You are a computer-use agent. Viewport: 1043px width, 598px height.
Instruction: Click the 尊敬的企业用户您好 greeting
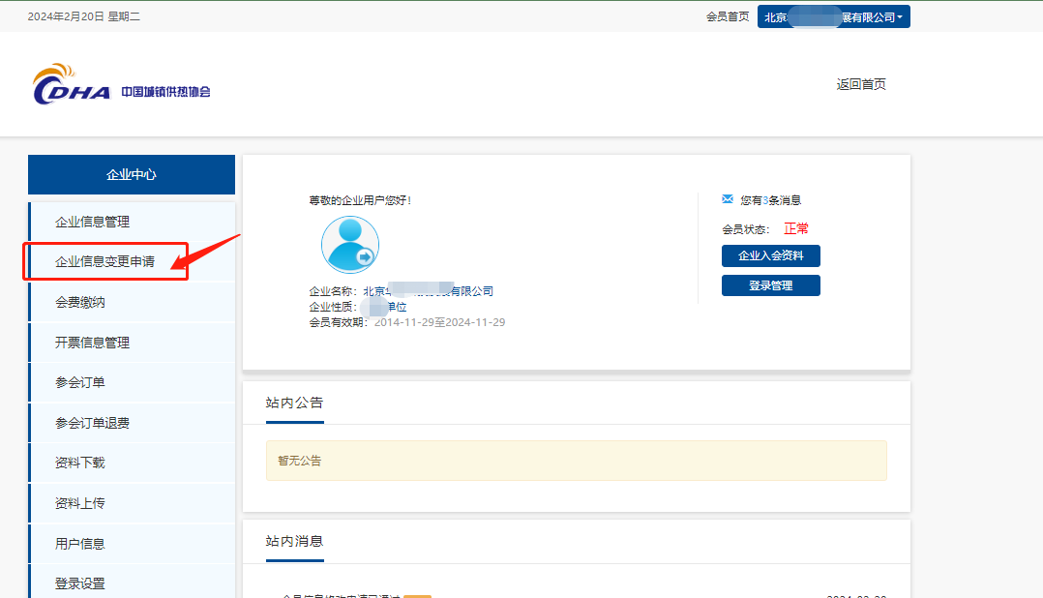(360, 200)
